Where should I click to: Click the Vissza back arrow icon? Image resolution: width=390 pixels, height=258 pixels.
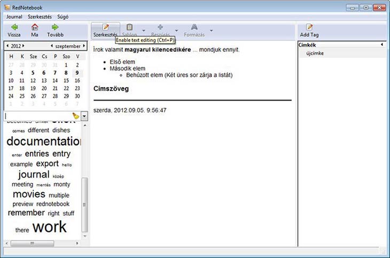pyautogui.click(x=14, y=27)
